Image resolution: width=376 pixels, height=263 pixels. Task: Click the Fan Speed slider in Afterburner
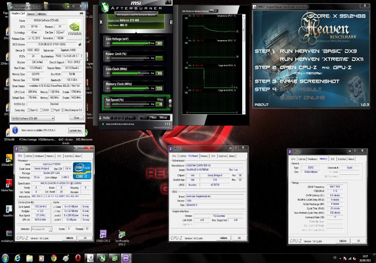131,104
